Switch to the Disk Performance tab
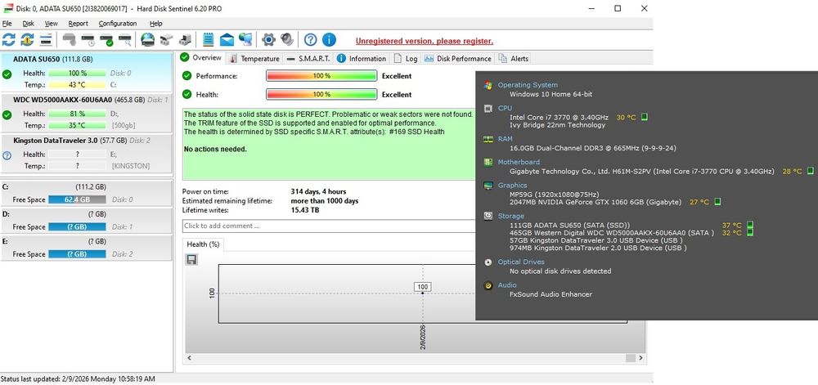Image resolution: width=818 pixels, height=385 pixels. (457, 58)
